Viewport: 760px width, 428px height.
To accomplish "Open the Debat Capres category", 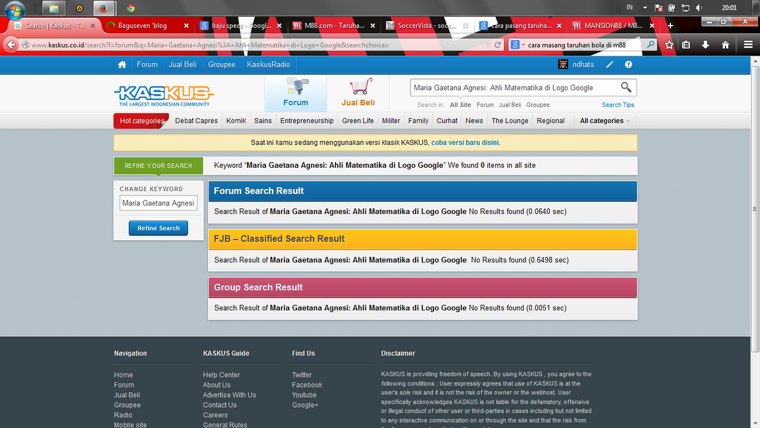I will coord(197,121).
